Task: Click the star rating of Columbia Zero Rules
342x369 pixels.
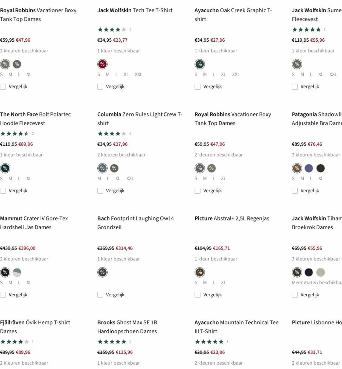Action: 112,134
